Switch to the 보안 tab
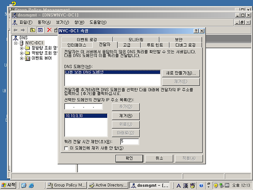Image resolution: width=253 pixels, height=190 pixels. pyautogui.click(x=180, y=39)
